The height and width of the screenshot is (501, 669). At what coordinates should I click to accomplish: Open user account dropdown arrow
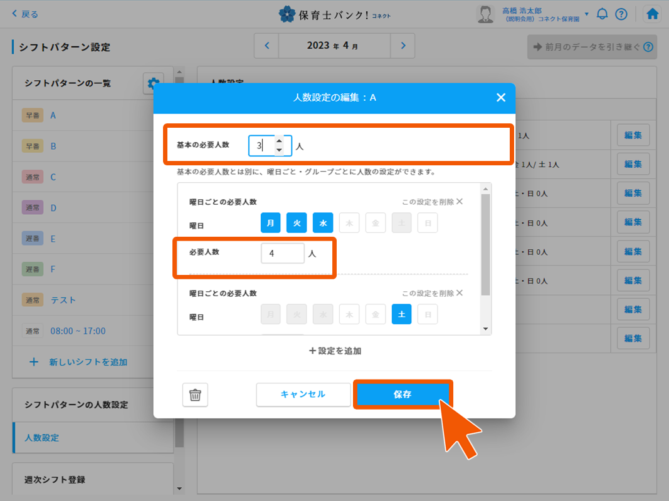[x=586, y=14]
